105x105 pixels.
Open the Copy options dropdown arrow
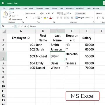pyautogui.click(x=18, y=16)
